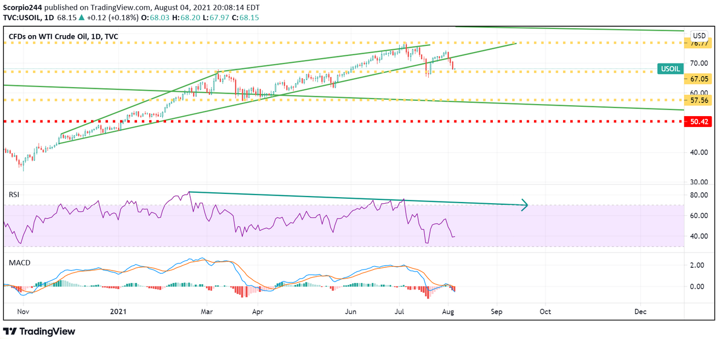
Task: Click the 57.56 price level label
Action: tap(699, 101)
